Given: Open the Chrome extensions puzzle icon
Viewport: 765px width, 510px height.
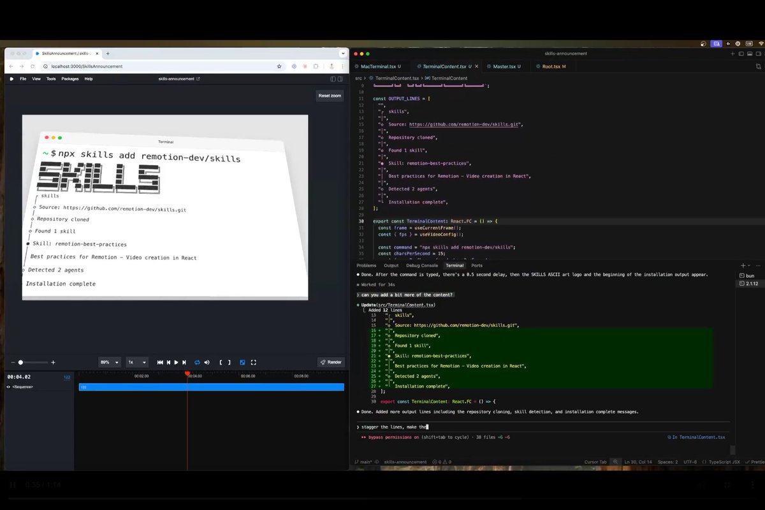Looking at the screenshot, I should (x=316, y=66).
